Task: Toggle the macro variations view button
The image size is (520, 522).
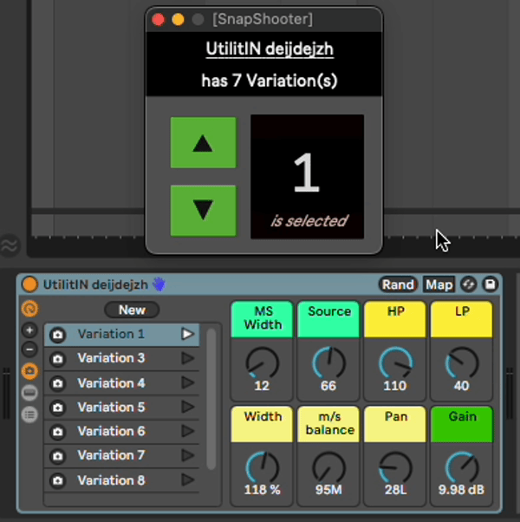Action: (29, 371)
